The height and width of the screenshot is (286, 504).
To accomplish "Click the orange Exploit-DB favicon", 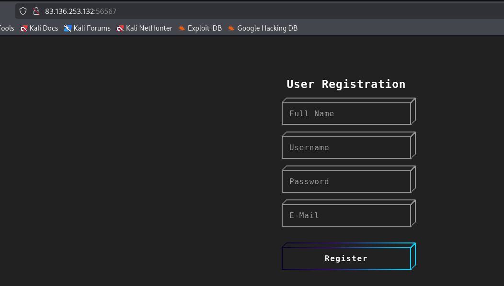I will (182, 28).
